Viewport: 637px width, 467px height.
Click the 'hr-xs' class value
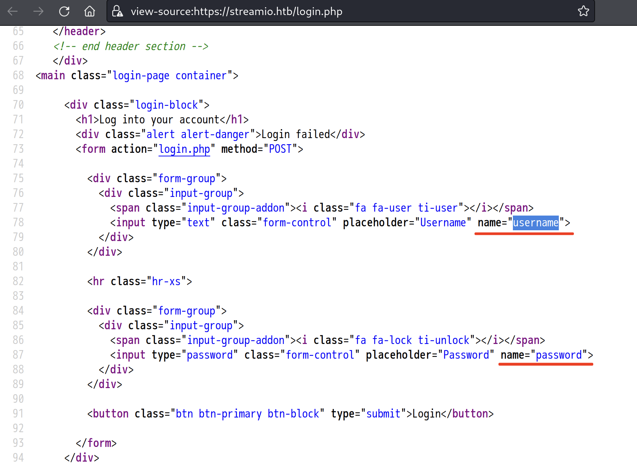(166, 282)
